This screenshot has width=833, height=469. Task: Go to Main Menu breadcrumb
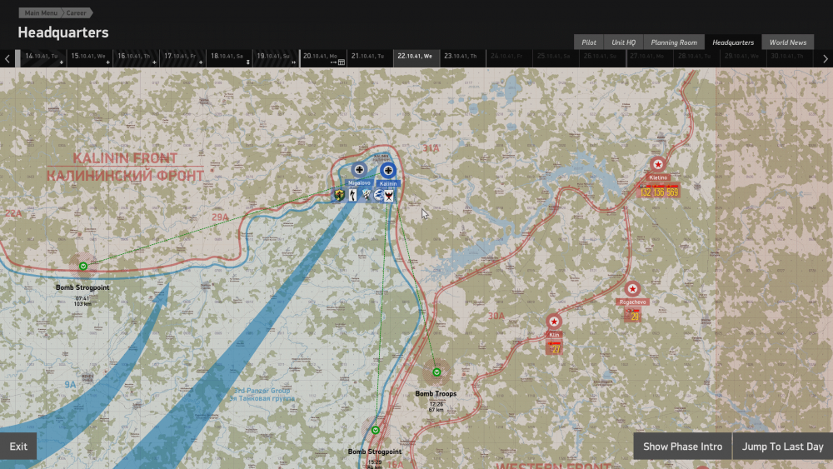pos(40,12)
